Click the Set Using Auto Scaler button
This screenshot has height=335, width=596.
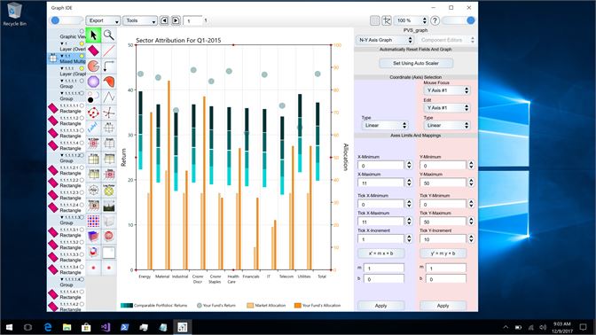click(x=416, y=63)
